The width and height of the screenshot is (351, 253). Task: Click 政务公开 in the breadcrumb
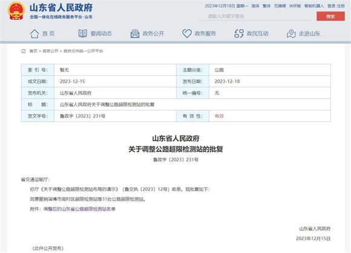pos(50,51)
